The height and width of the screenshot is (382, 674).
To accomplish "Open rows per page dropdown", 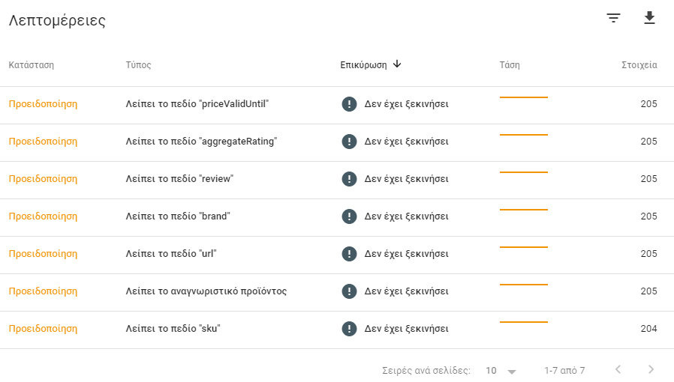I will [501, 370].
